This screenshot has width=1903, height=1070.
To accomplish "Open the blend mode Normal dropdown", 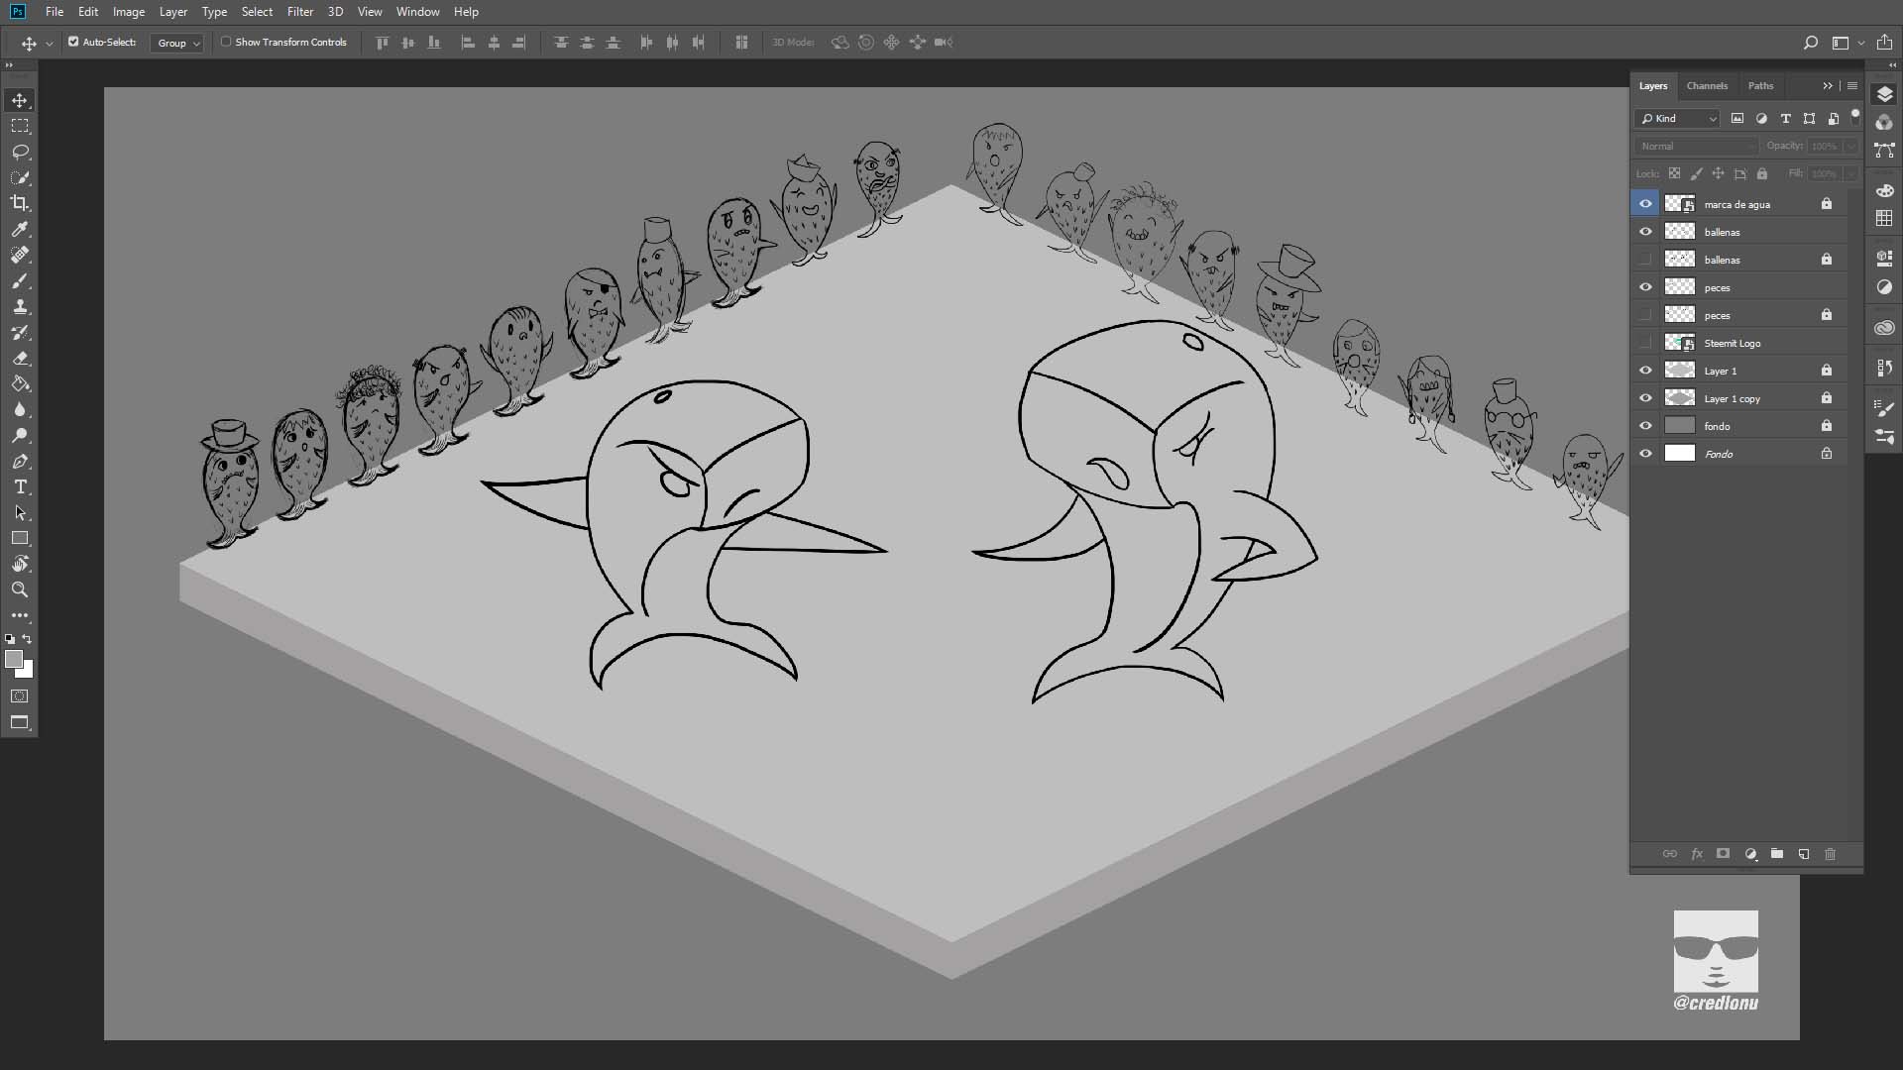I will (x=1696, y=146).
